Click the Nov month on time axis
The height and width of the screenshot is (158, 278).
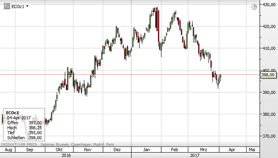(88, 150)
